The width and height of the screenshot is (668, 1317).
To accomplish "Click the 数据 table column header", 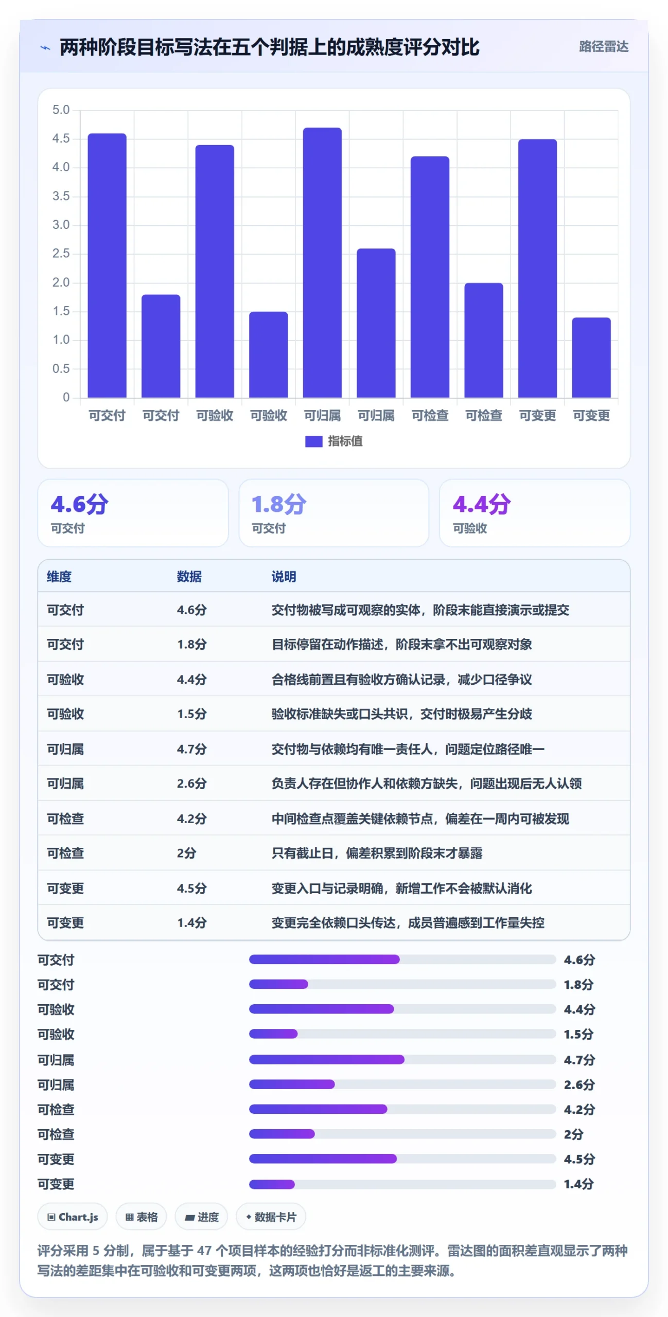I will point(189,577).
